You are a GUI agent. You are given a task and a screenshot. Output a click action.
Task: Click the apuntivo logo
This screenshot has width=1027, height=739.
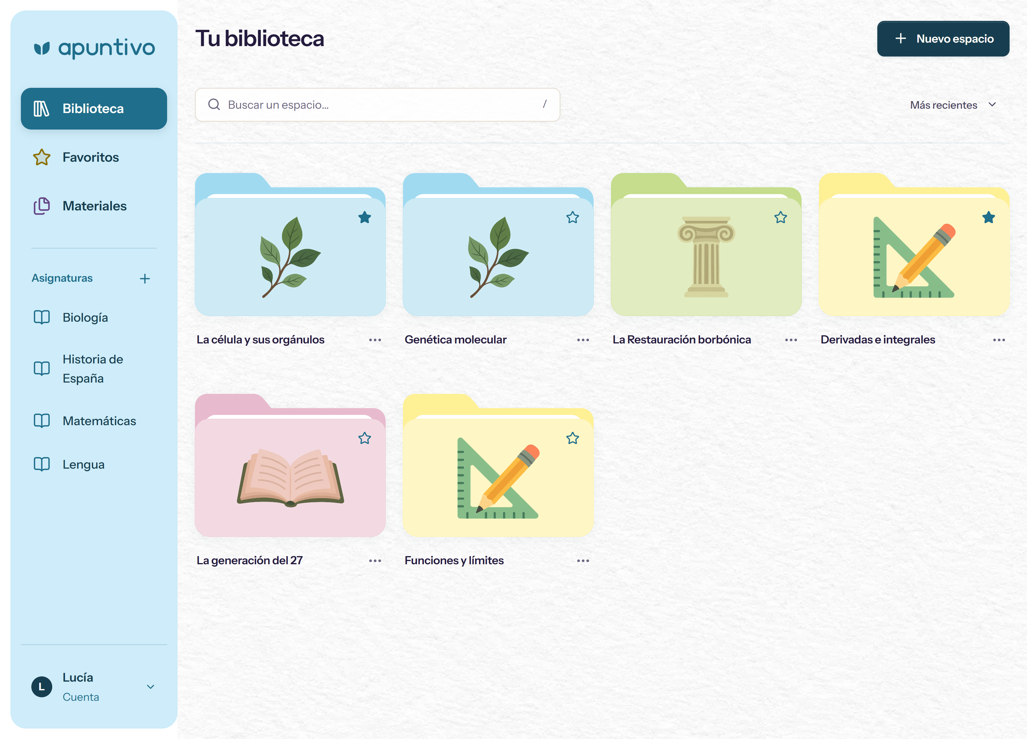pos(94,48)
